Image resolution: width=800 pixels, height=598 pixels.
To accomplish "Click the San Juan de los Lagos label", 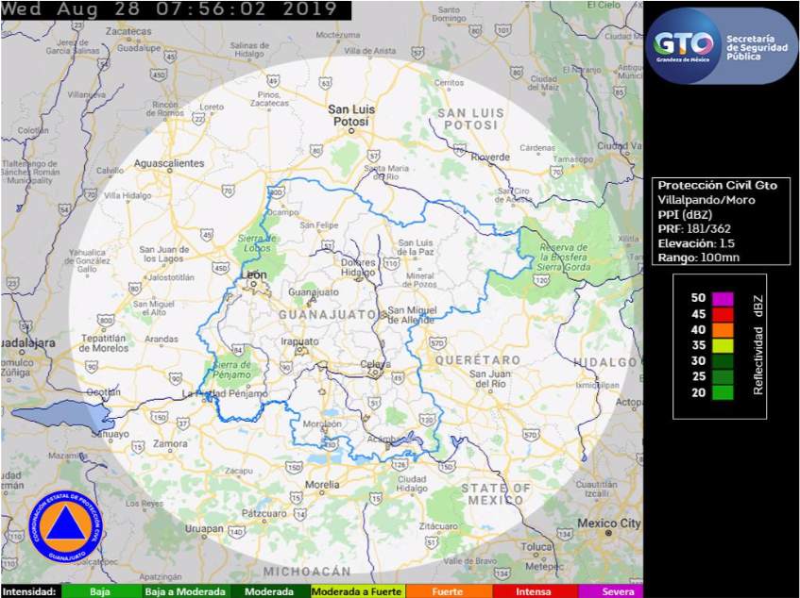I will pyautogui.click(x=164, y=254).
